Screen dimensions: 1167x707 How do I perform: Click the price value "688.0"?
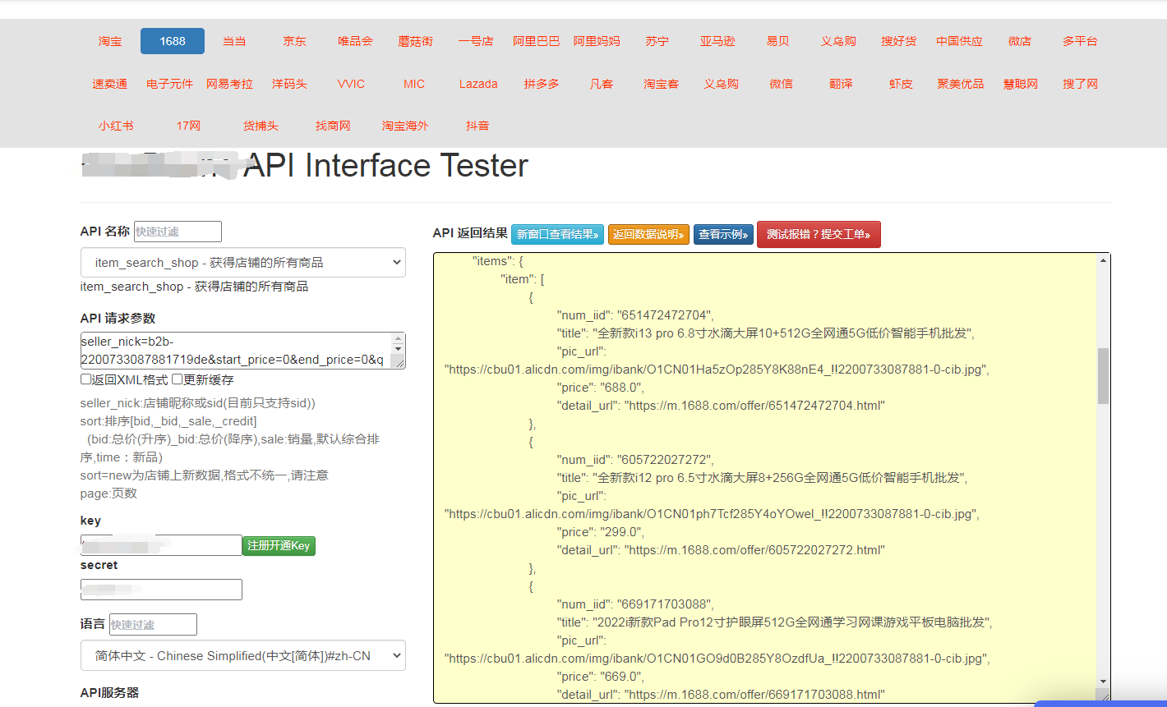pyautogui.click(x=622, y=388)
